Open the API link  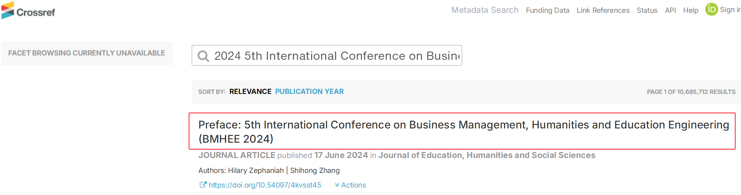coord(670,10)
